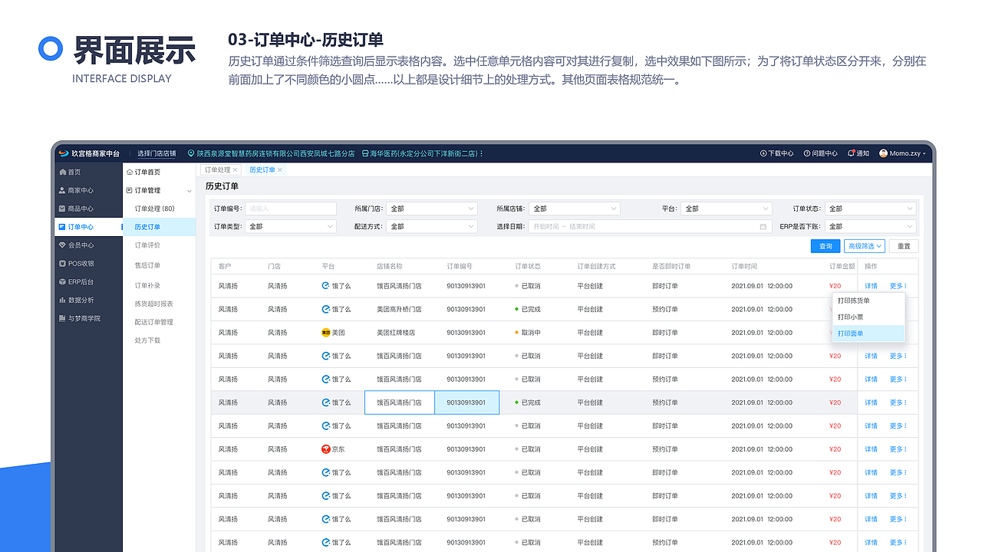The width and height of the screenshot is (982, 552).
Task: Open the 平台 filter dropdown
Action: point(726,209)
